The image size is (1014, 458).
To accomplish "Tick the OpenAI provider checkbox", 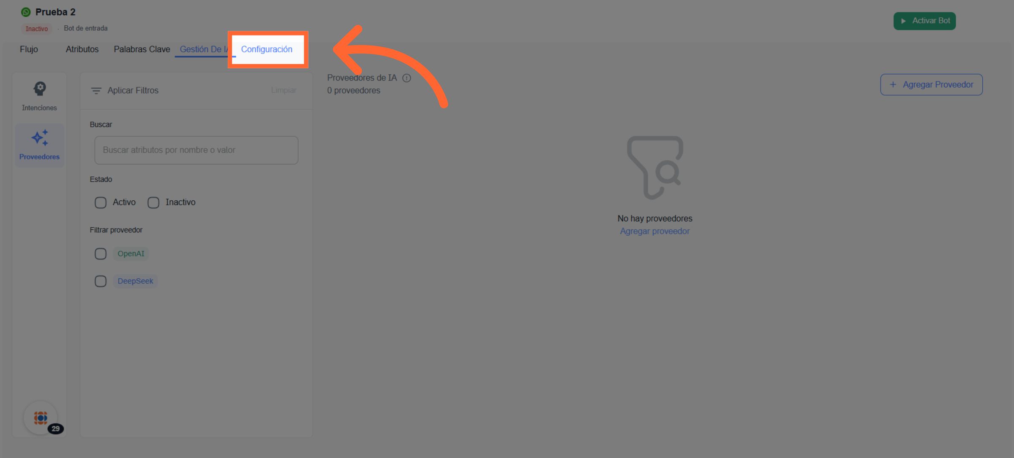I will [x=101, y=254].
